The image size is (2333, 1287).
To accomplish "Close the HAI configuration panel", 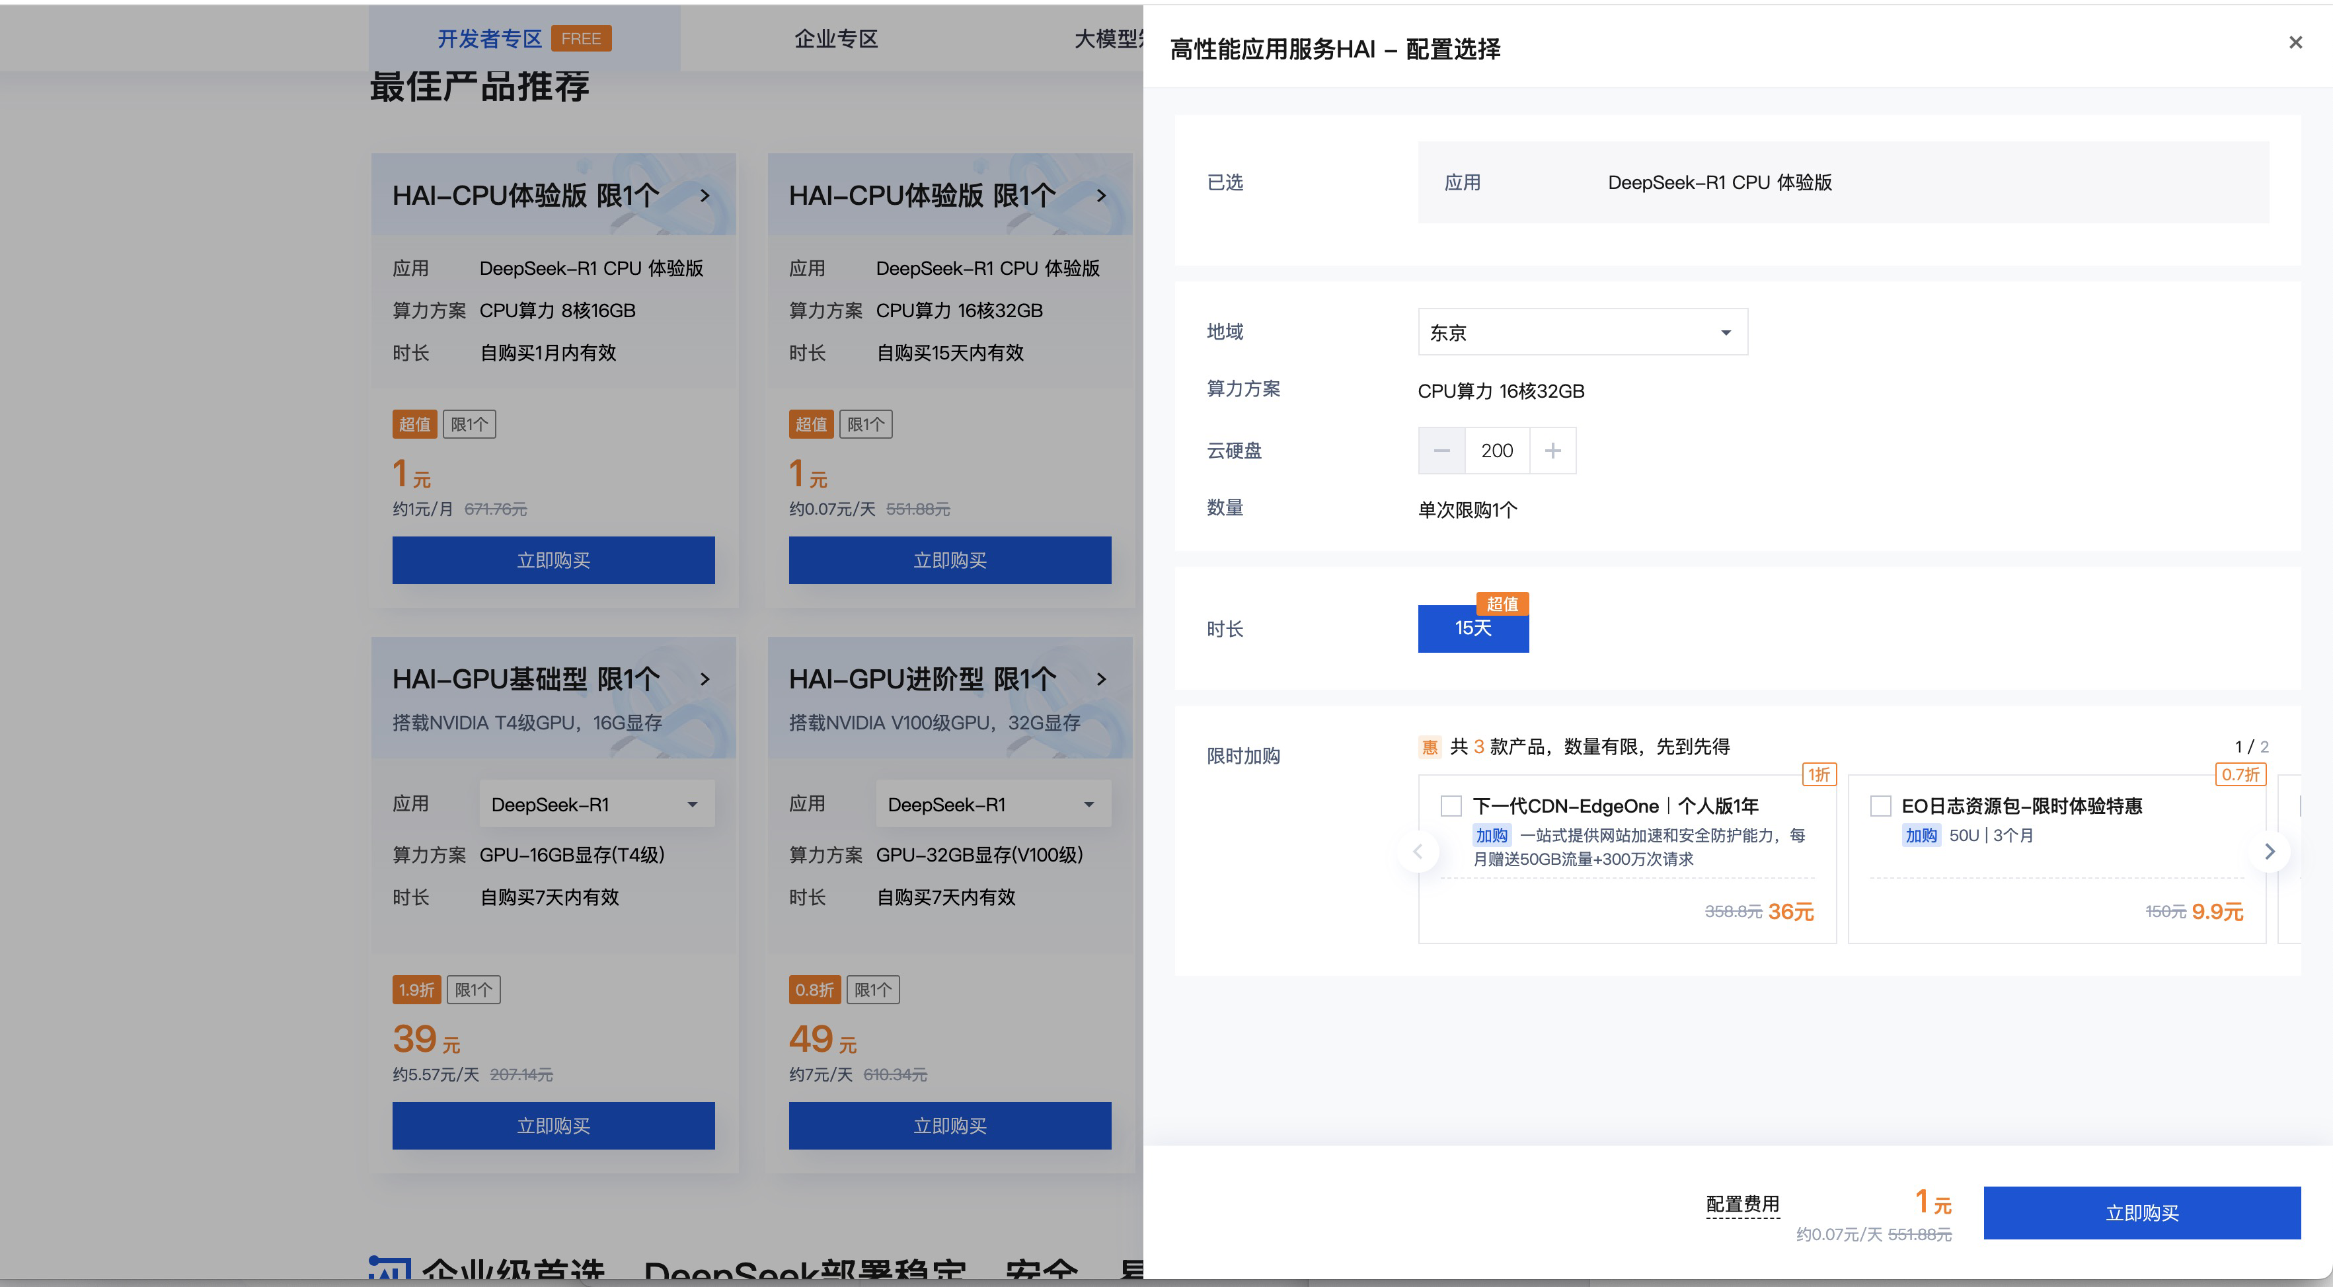I will click(2295, 42).
